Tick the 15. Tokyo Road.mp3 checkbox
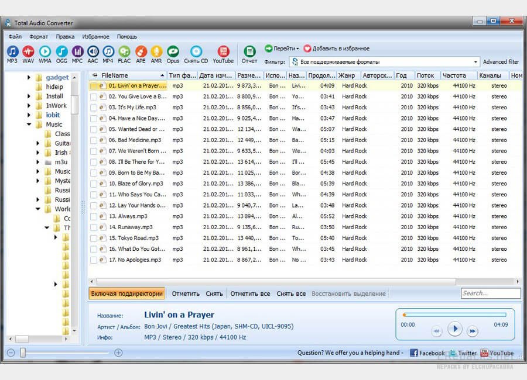 [x=94, y=239]
